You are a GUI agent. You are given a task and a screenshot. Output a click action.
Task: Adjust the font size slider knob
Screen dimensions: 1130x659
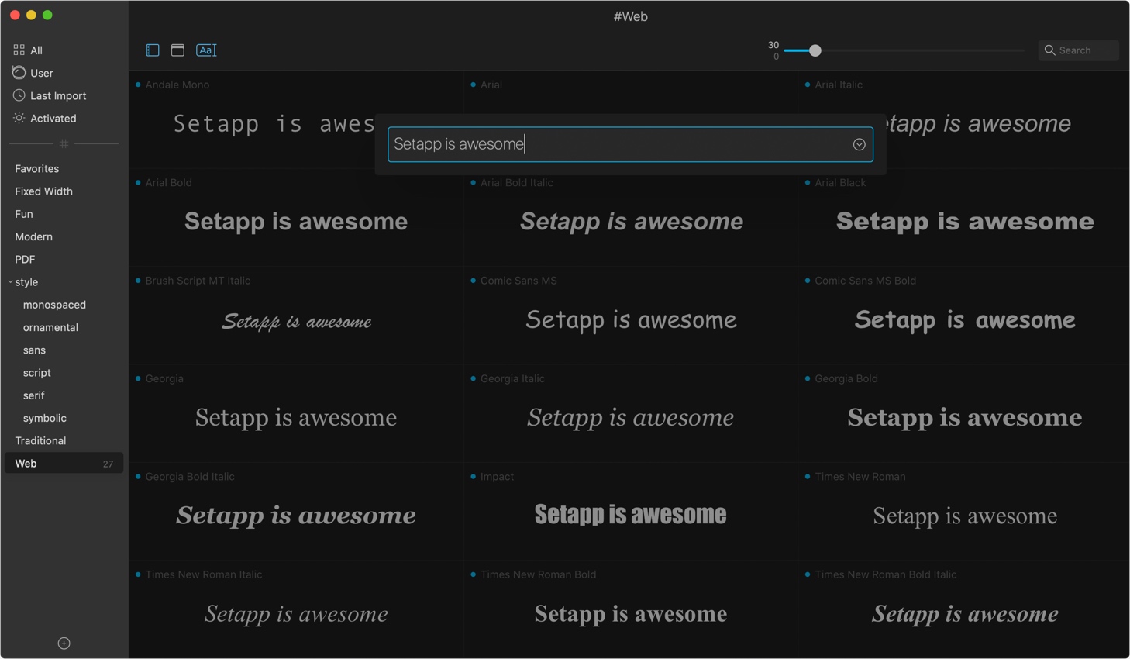[x=815, y=50]
